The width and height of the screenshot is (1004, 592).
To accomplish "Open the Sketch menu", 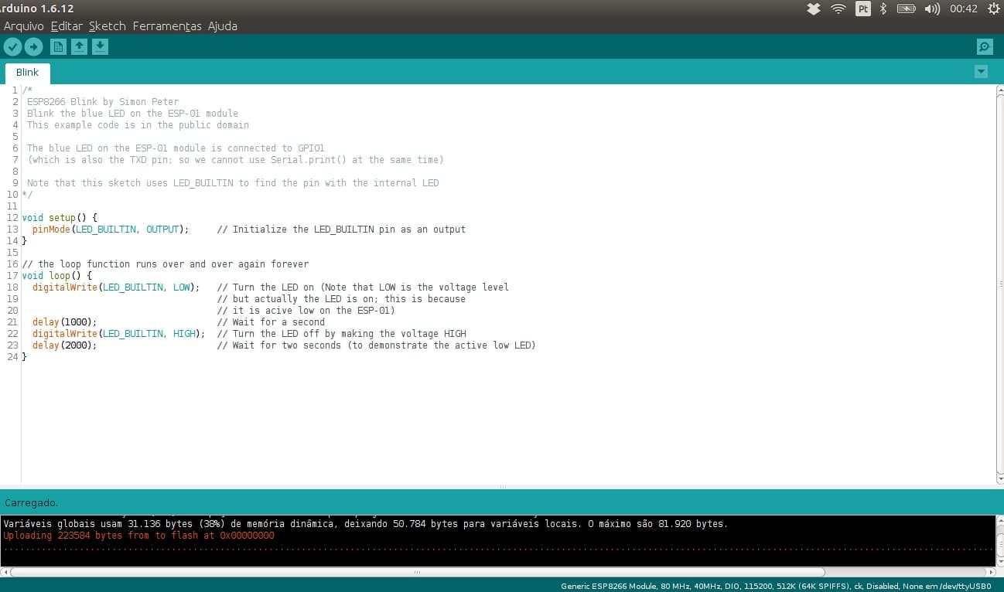I will (x=108, y=26).
